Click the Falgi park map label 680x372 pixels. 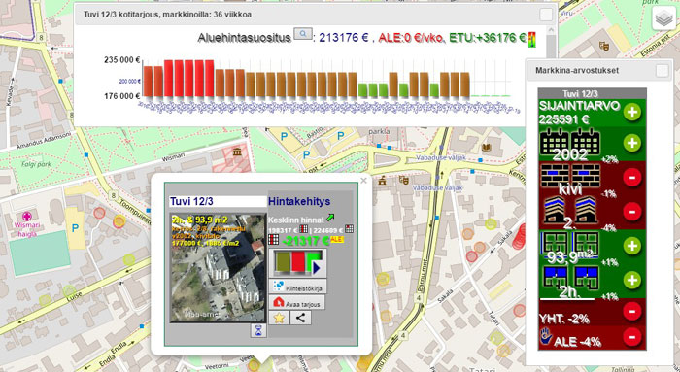pos(37,164)
